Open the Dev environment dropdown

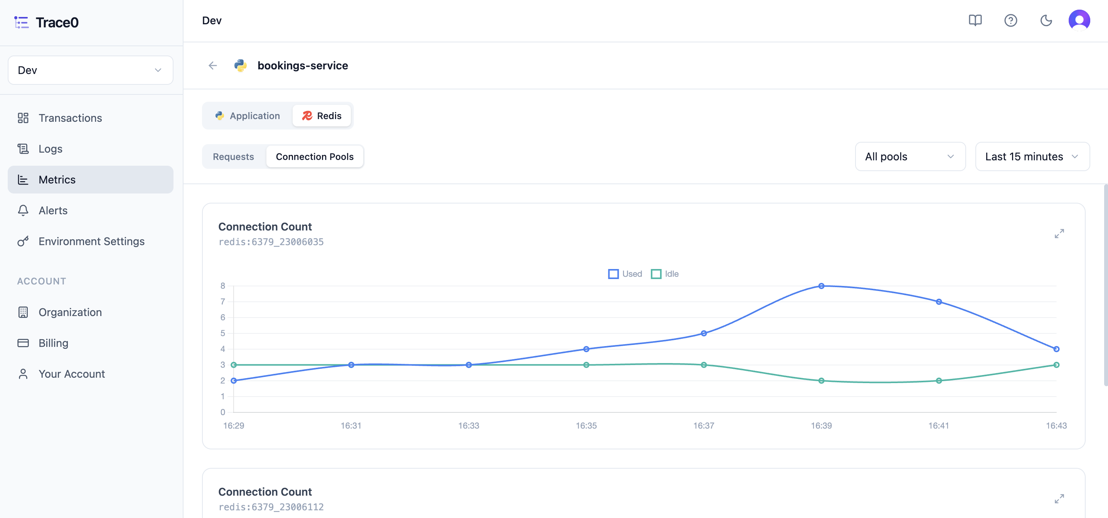click(x=90, y=70)
